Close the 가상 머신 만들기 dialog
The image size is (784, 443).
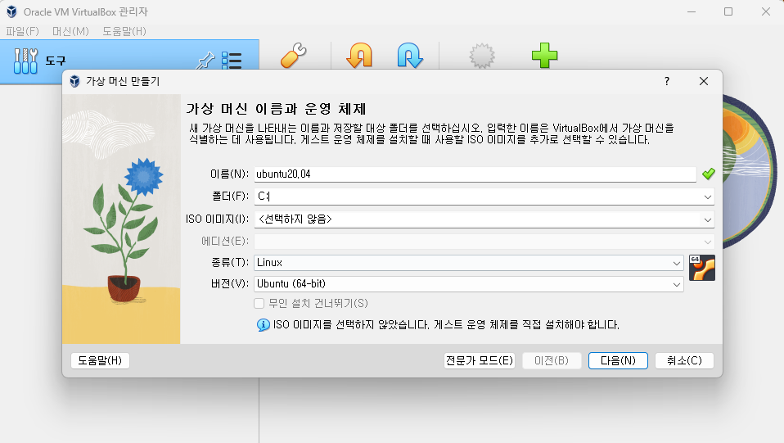[x=704, y=81]
